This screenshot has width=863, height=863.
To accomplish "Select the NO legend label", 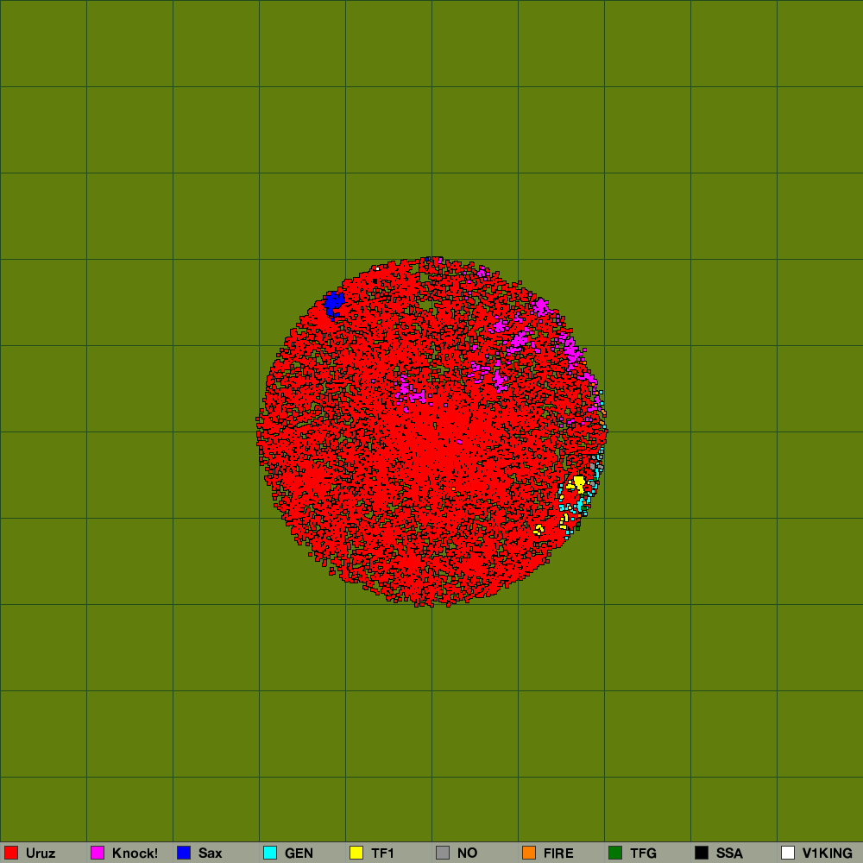I will (x=467, y=854).
